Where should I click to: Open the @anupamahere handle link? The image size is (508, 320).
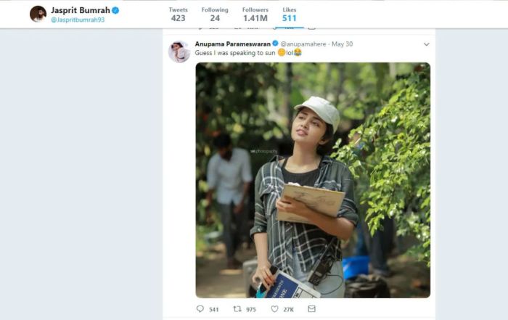[x=303, y=44]
